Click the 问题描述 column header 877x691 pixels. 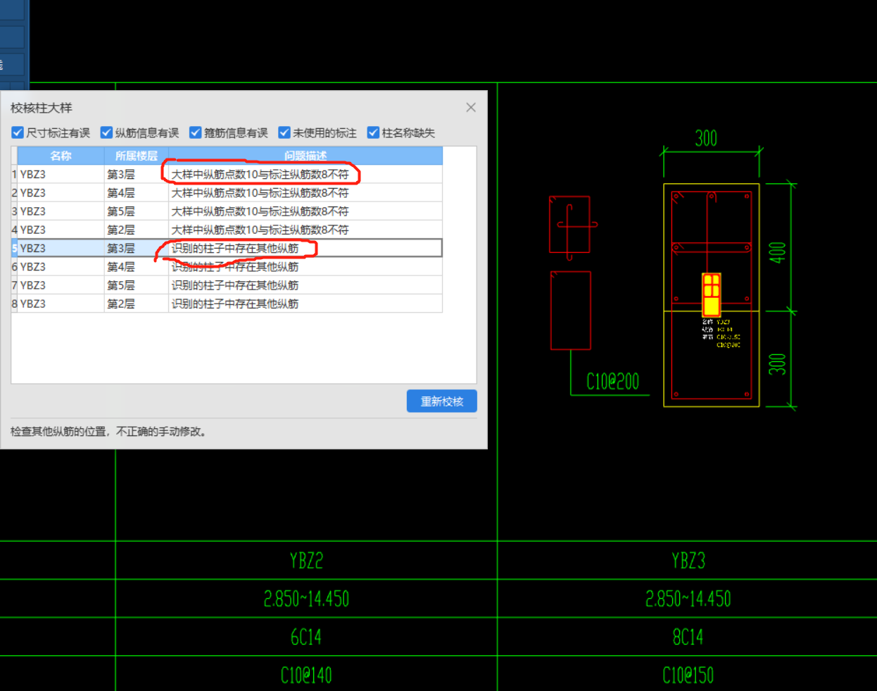(x=305, y=156)
